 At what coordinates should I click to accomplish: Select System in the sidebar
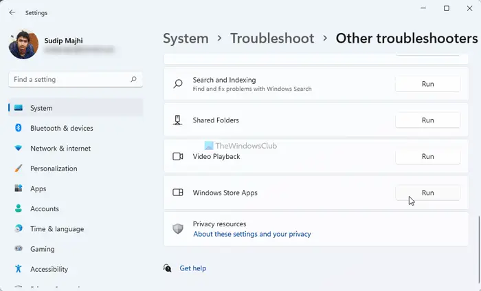click(41, 108)
